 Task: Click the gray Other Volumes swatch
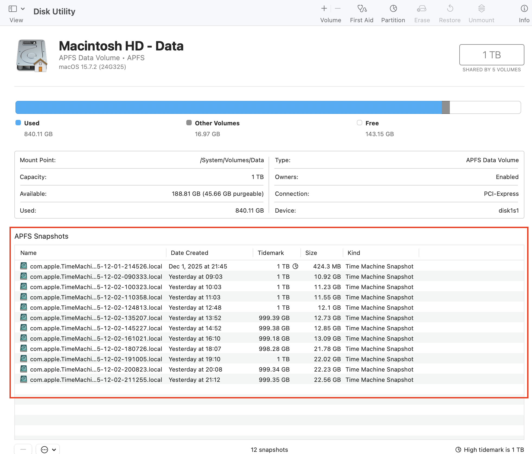[189, 123]
